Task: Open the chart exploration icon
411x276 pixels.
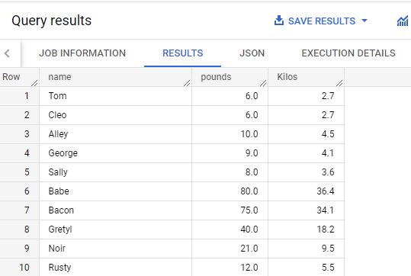Action: click(403, 21)
